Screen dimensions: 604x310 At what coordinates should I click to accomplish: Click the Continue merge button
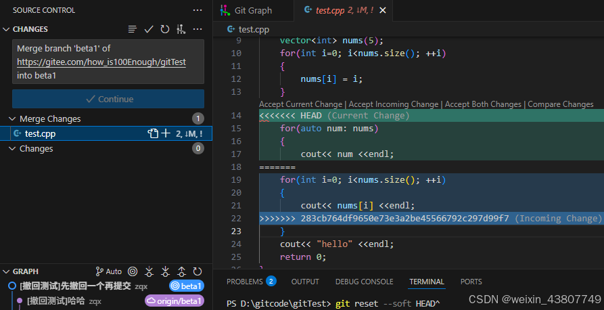pyautogui.click(x=108, y=99)
